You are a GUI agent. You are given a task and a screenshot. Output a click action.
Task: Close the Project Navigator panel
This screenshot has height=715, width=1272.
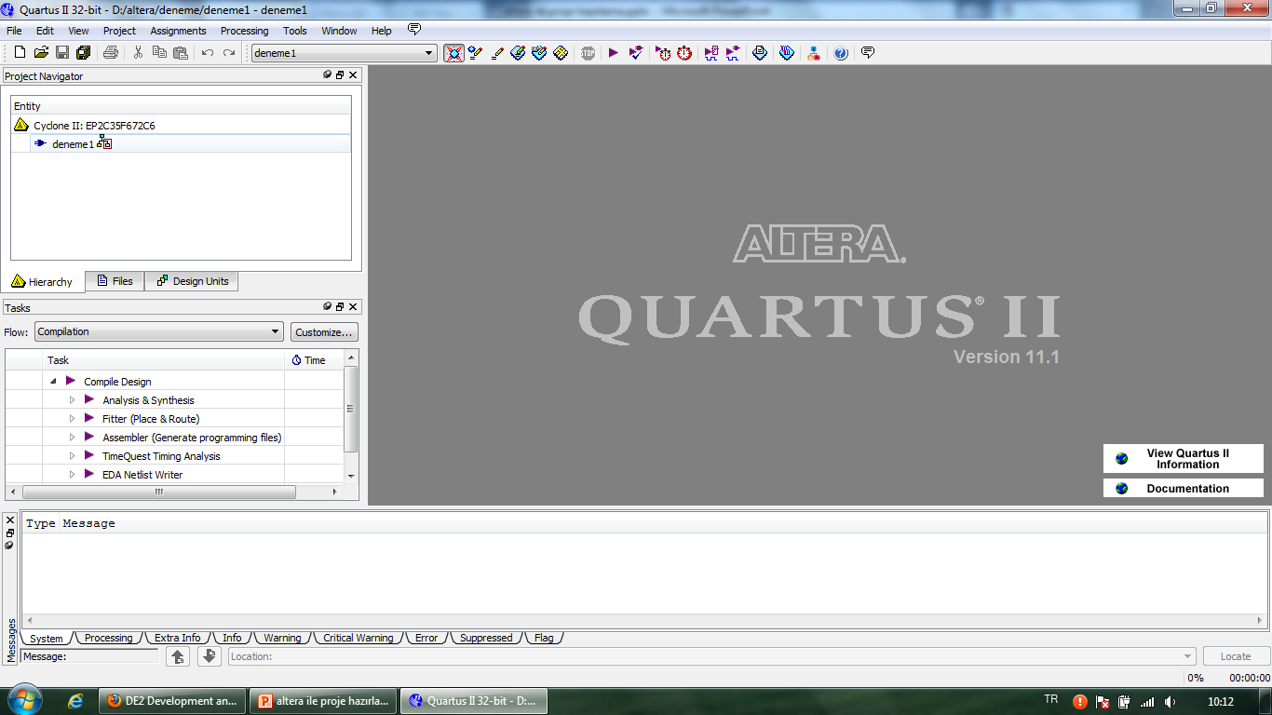click(353, 75)
